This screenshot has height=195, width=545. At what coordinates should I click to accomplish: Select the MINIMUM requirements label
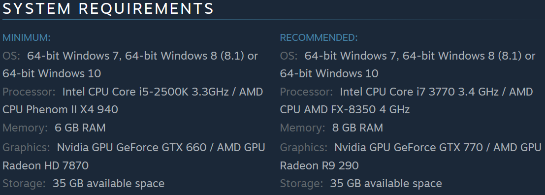[x=27, y=37]
